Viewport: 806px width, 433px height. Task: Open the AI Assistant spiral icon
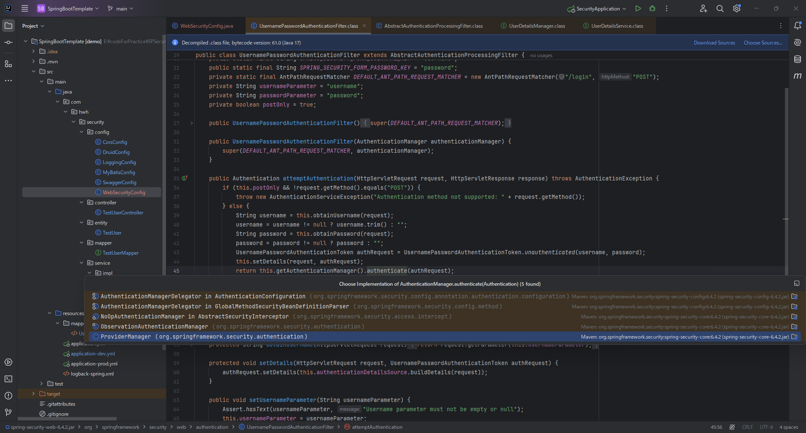click(798, 42)
